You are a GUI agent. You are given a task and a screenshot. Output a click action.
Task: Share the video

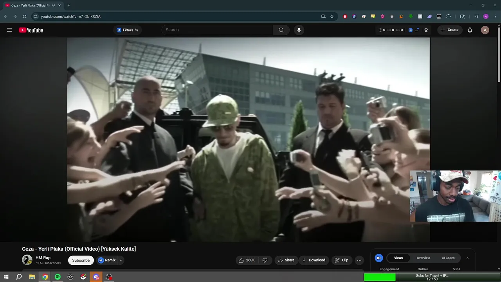286,260
